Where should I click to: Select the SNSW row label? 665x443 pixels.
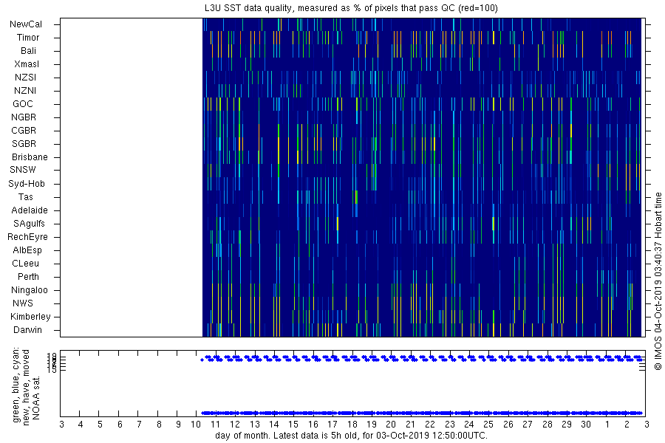point(23,170)
